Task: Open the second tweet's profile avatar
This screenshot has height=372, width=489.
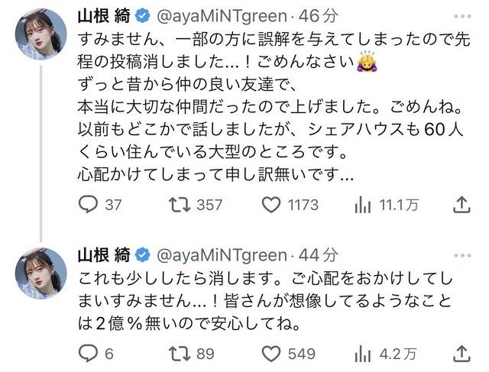Action: [x=40, y=273]
